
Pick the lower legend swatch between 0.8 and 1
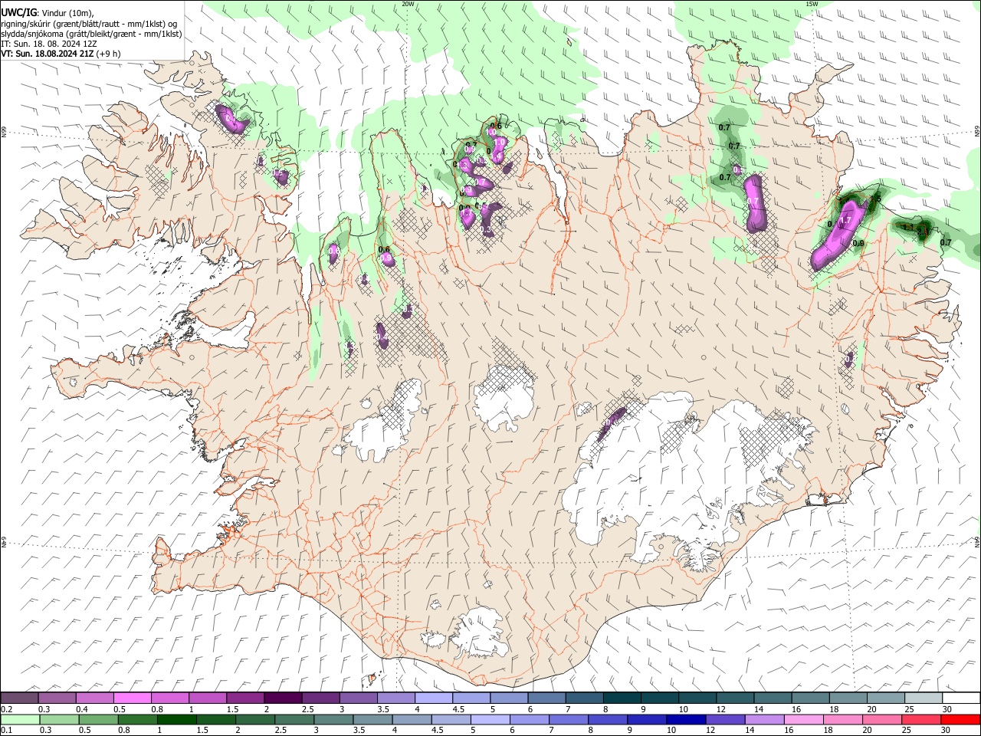click(x=137, y=720)
